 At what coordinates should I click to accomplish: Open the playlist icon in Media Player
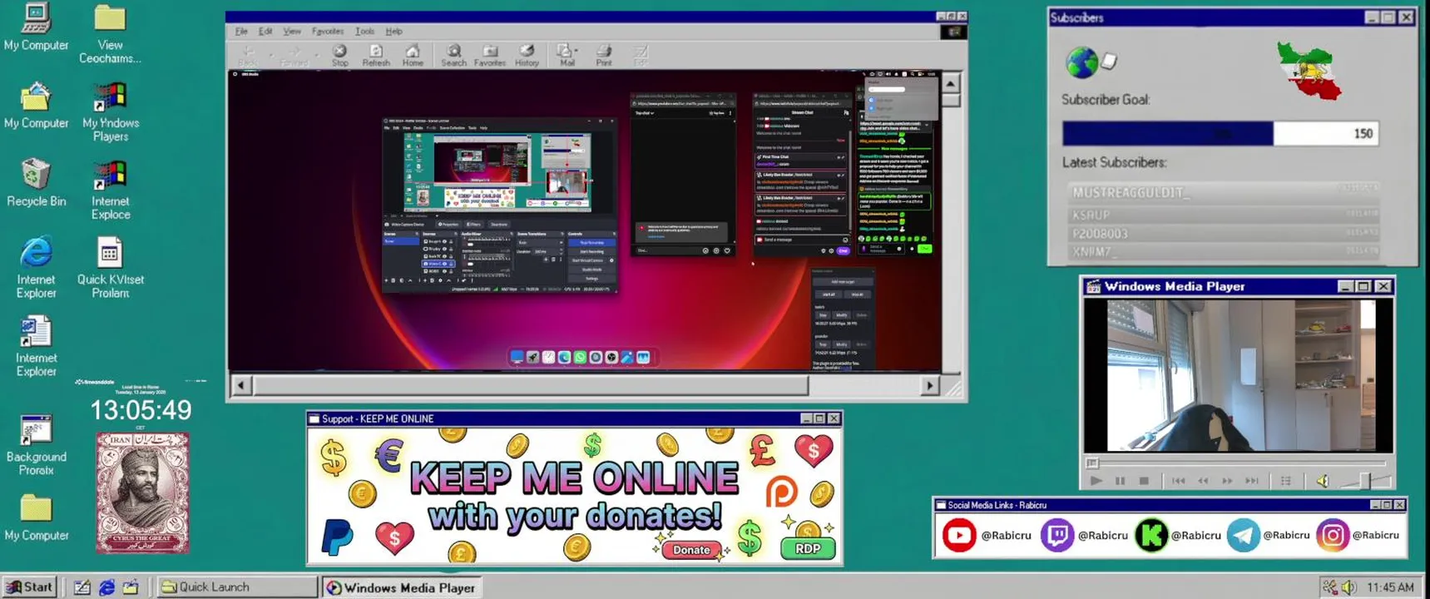[1286, 481]
